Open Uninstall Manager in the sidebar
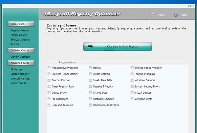The image size is (197, 133). tap(20, 79)
